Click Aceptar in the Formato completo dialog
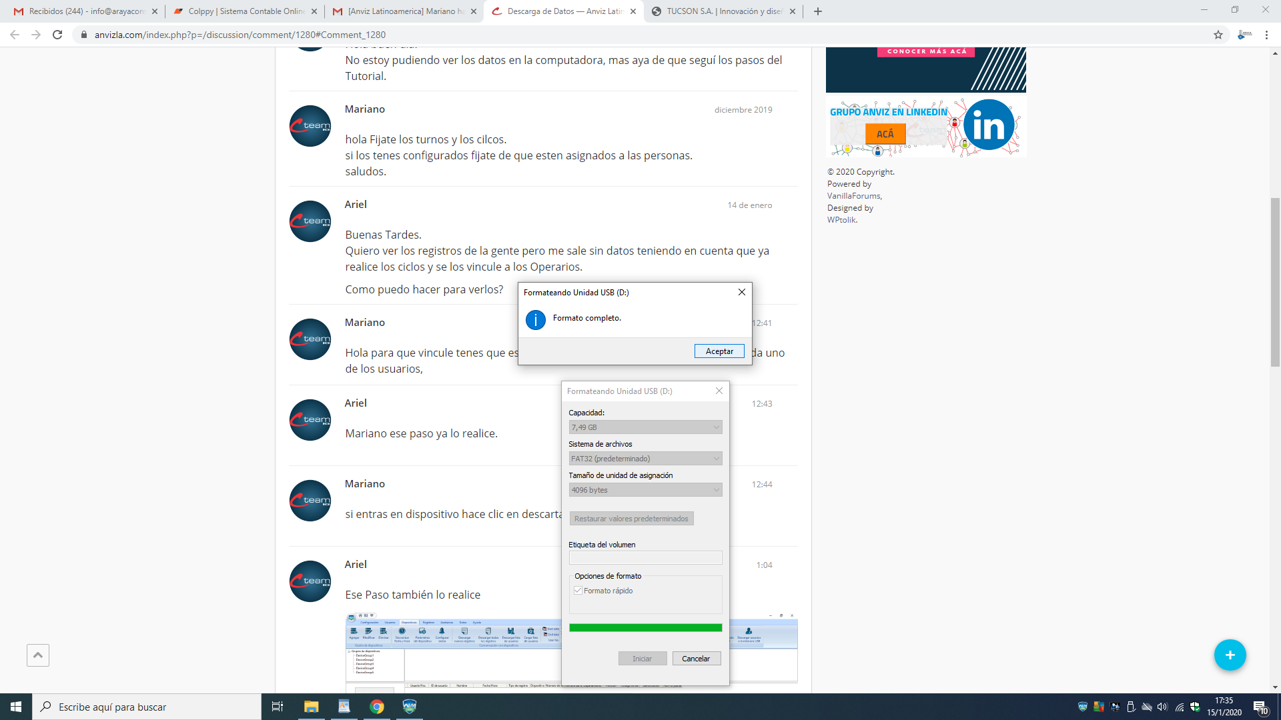Image resolution: width=1281 pixels, height=720 pixels. [x=719, y=351]
